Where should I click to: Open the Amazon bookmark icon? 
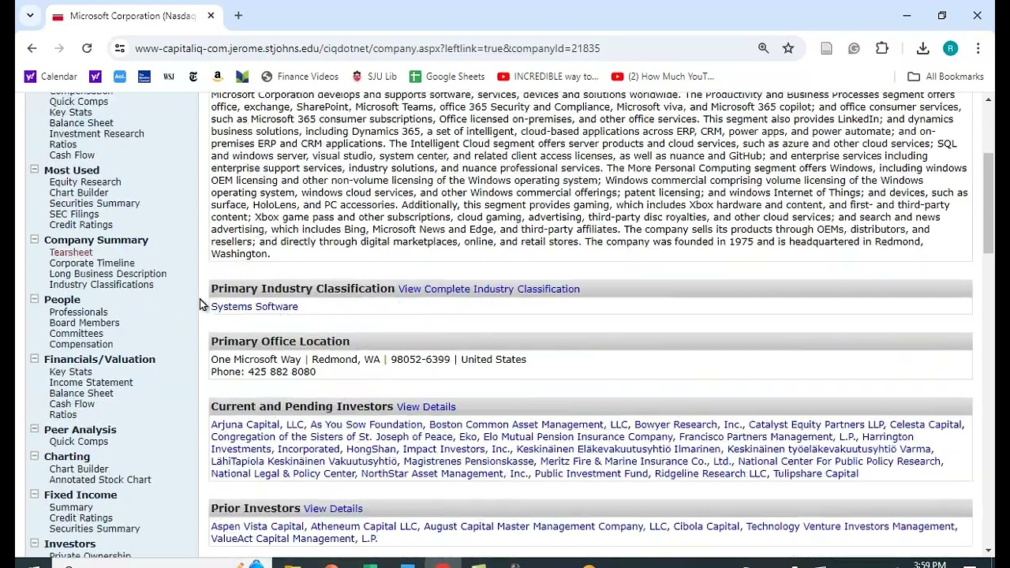pos(218,77)
